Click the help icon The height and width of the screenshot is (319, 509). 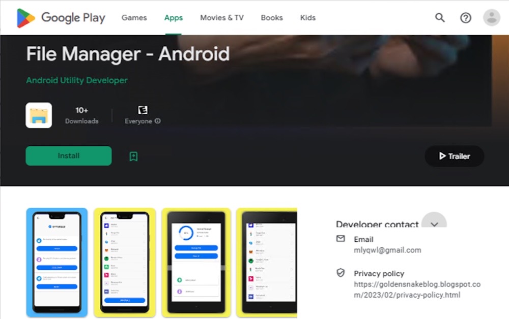tap(465, 17)
